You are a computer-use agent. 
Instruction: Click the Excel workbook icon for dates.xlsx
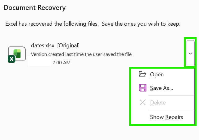click(x=17, y=54)
